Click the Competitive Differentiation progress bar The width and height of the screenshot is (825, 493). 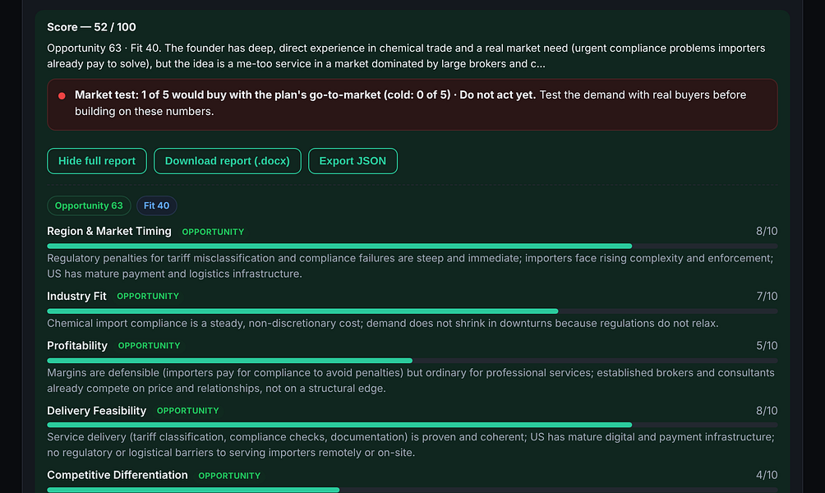click(412, 490)
